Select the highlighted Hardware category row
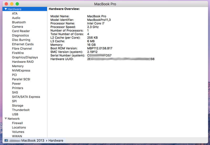The image size is (210, 145). click(x=25, y=9)
